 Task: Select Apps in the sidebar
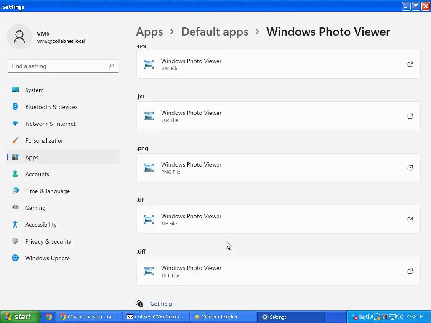63,157
